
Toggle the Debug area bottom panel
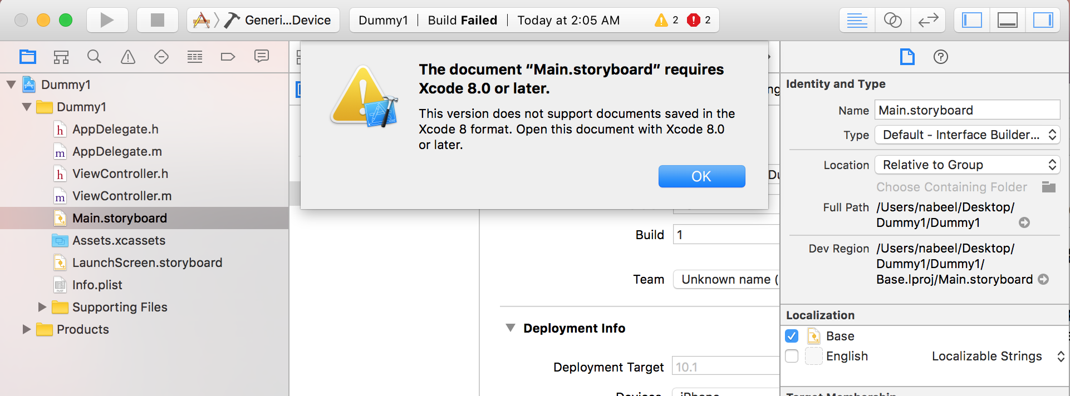pyautogui.click(x=1008, y=21)
